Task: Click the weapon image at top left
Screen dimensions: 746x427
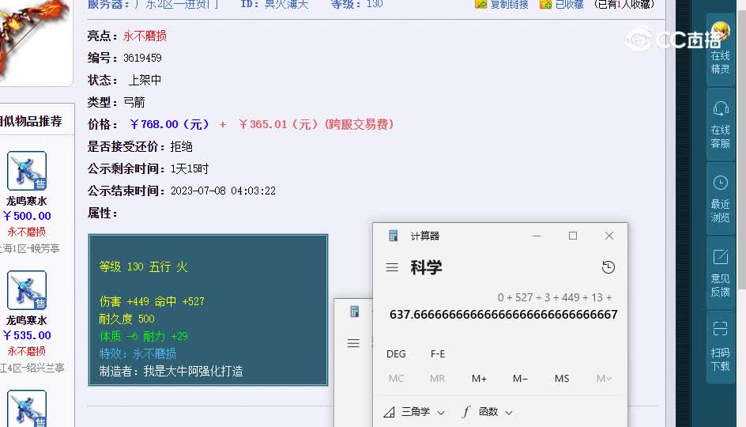Action: point(34,40)
